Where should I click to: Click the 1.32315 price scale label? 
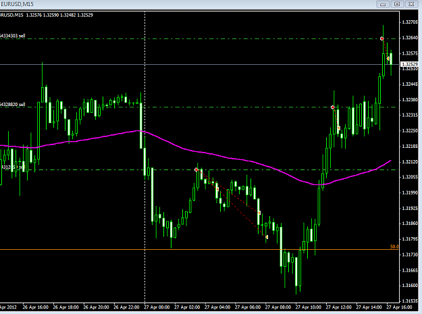click(x=410, y=115)
